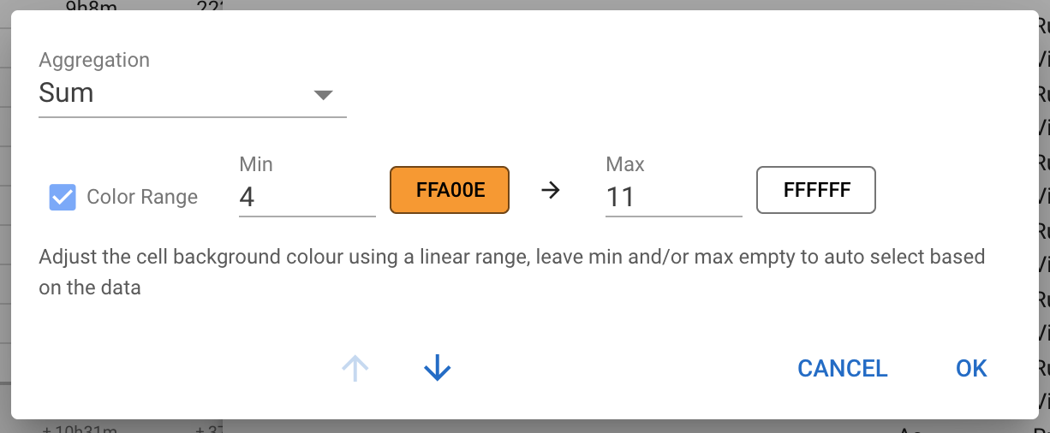Viewport: 1050px width, 433px height.
Task: Click the Min field label
Action: click(x=256, y=163)
